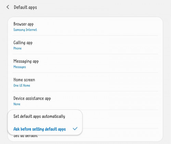Screen dimensions: 171x144
Task: Click the blue Phone label
Action: [17, 48]
